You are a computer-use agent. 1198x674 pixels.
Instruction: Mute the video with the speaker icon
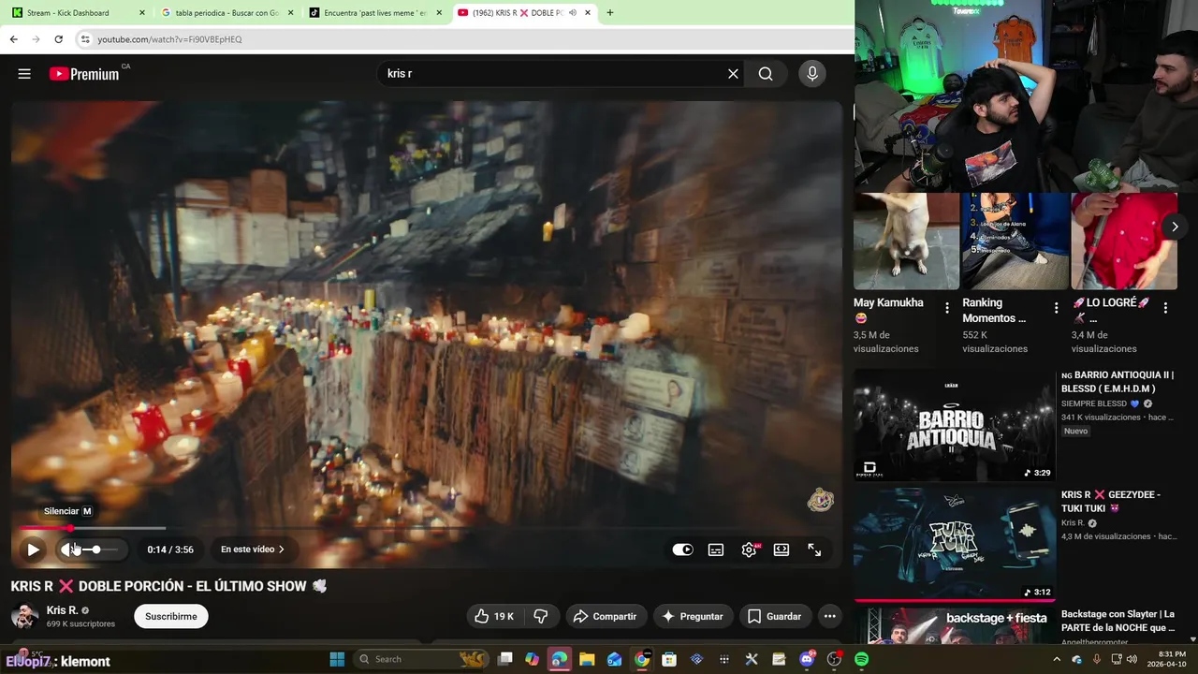[68, 549]
